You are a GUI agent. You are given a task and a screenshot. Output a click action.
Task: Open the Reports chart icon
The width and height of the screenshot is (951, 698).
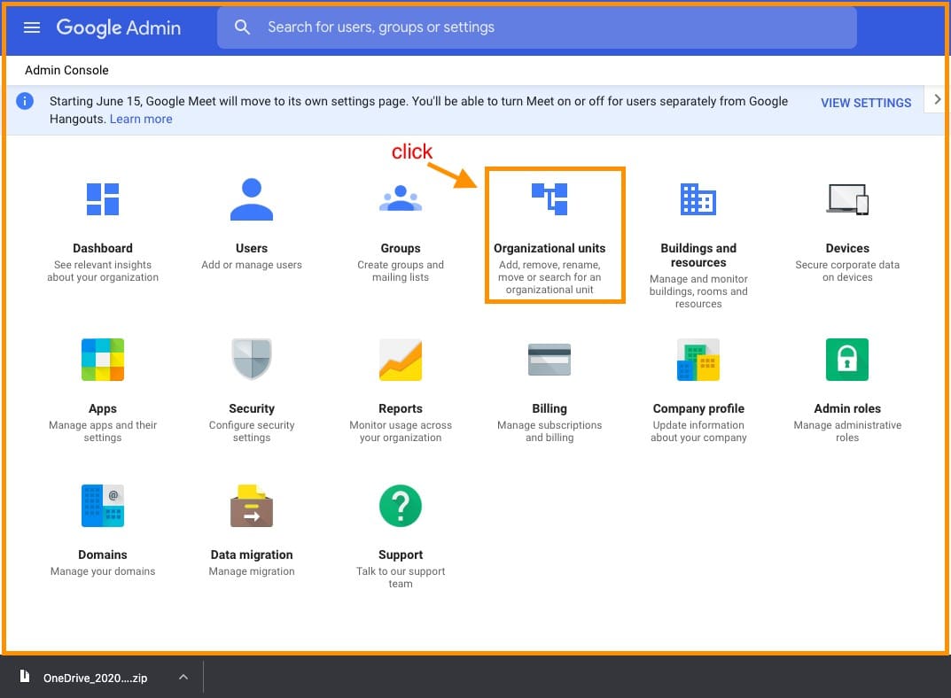click(401, 360)
